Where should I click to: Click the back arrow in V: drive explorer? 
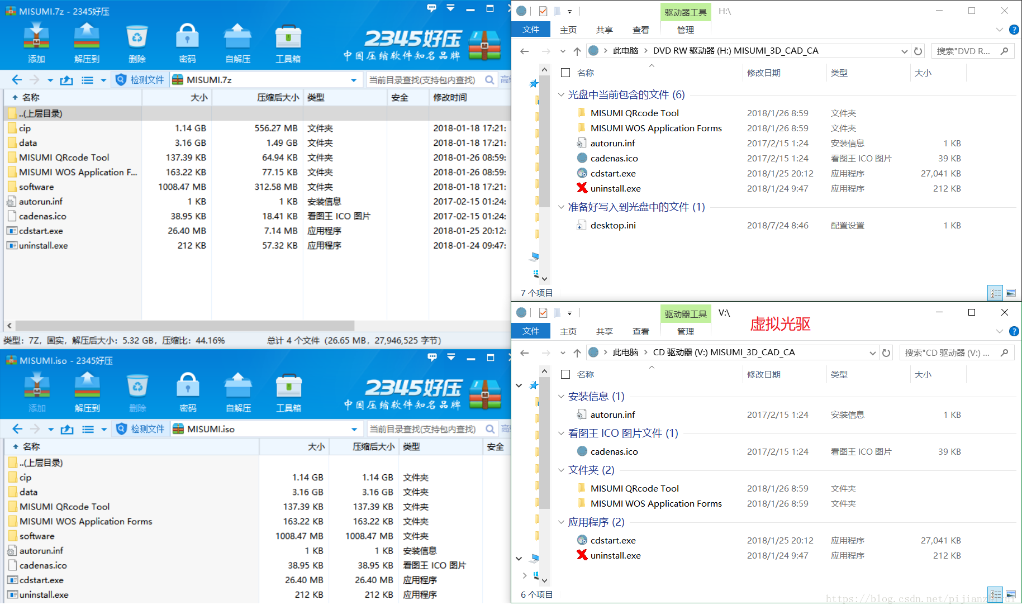524,352
